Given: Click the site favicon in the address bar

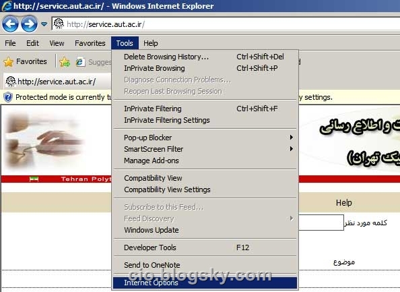Looking at the screenshot, I should click(59, 24).
